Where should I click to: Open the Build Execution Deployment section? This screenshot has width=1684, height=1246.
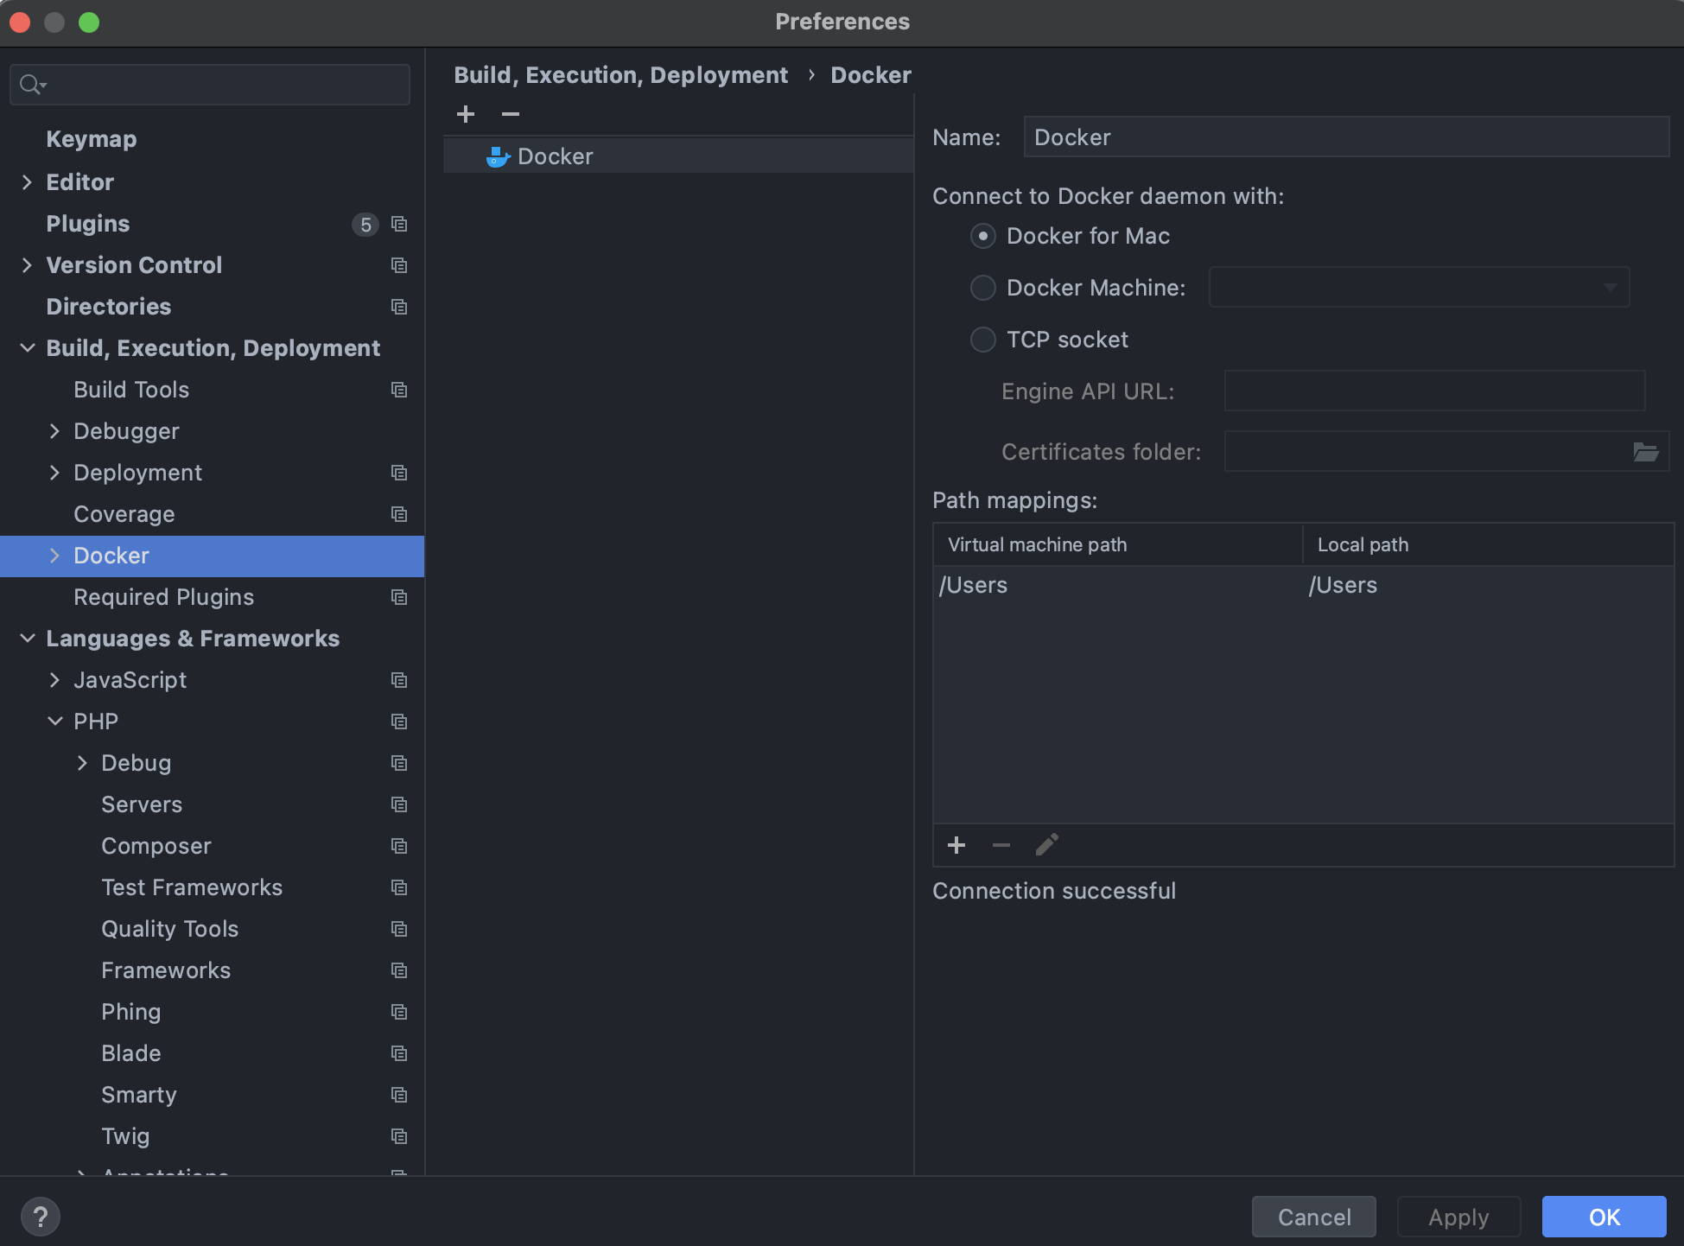pos(213,346)
